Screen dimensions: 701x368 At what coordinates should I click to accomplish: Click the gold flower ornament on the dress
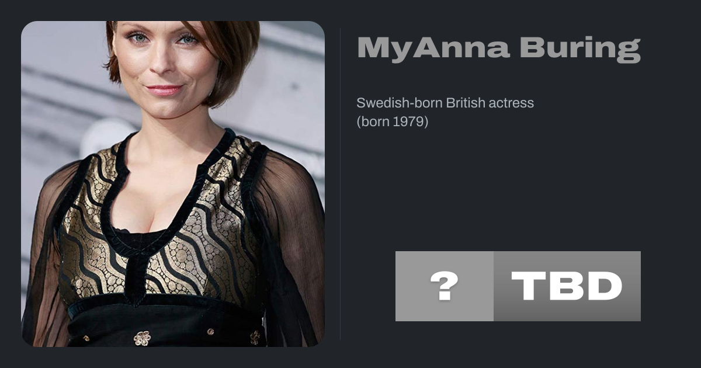[141, 338]
